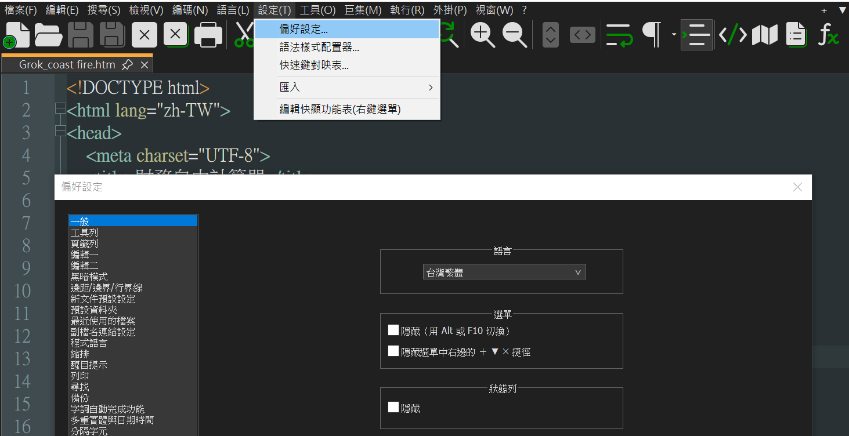The image size is (849, 436).
Task: Open the ? help menu
Action: (x=524, y=10)
